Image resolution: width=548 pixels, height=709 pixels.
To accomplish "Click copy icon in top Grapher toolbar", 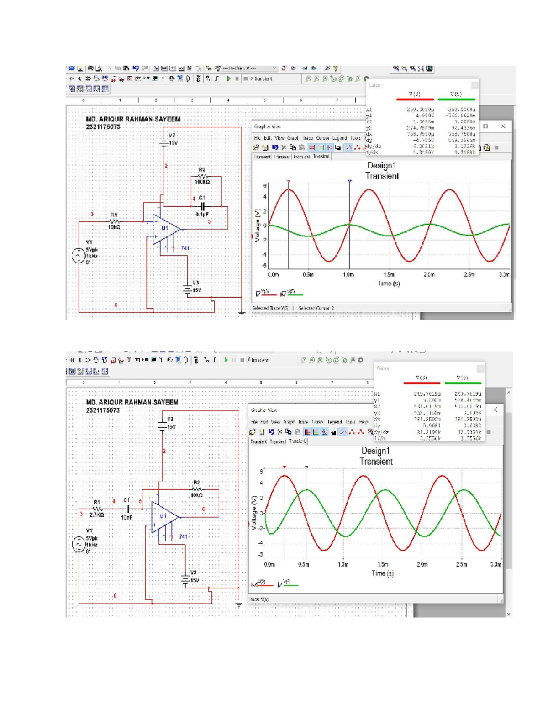I will click(x=293, y=147).
